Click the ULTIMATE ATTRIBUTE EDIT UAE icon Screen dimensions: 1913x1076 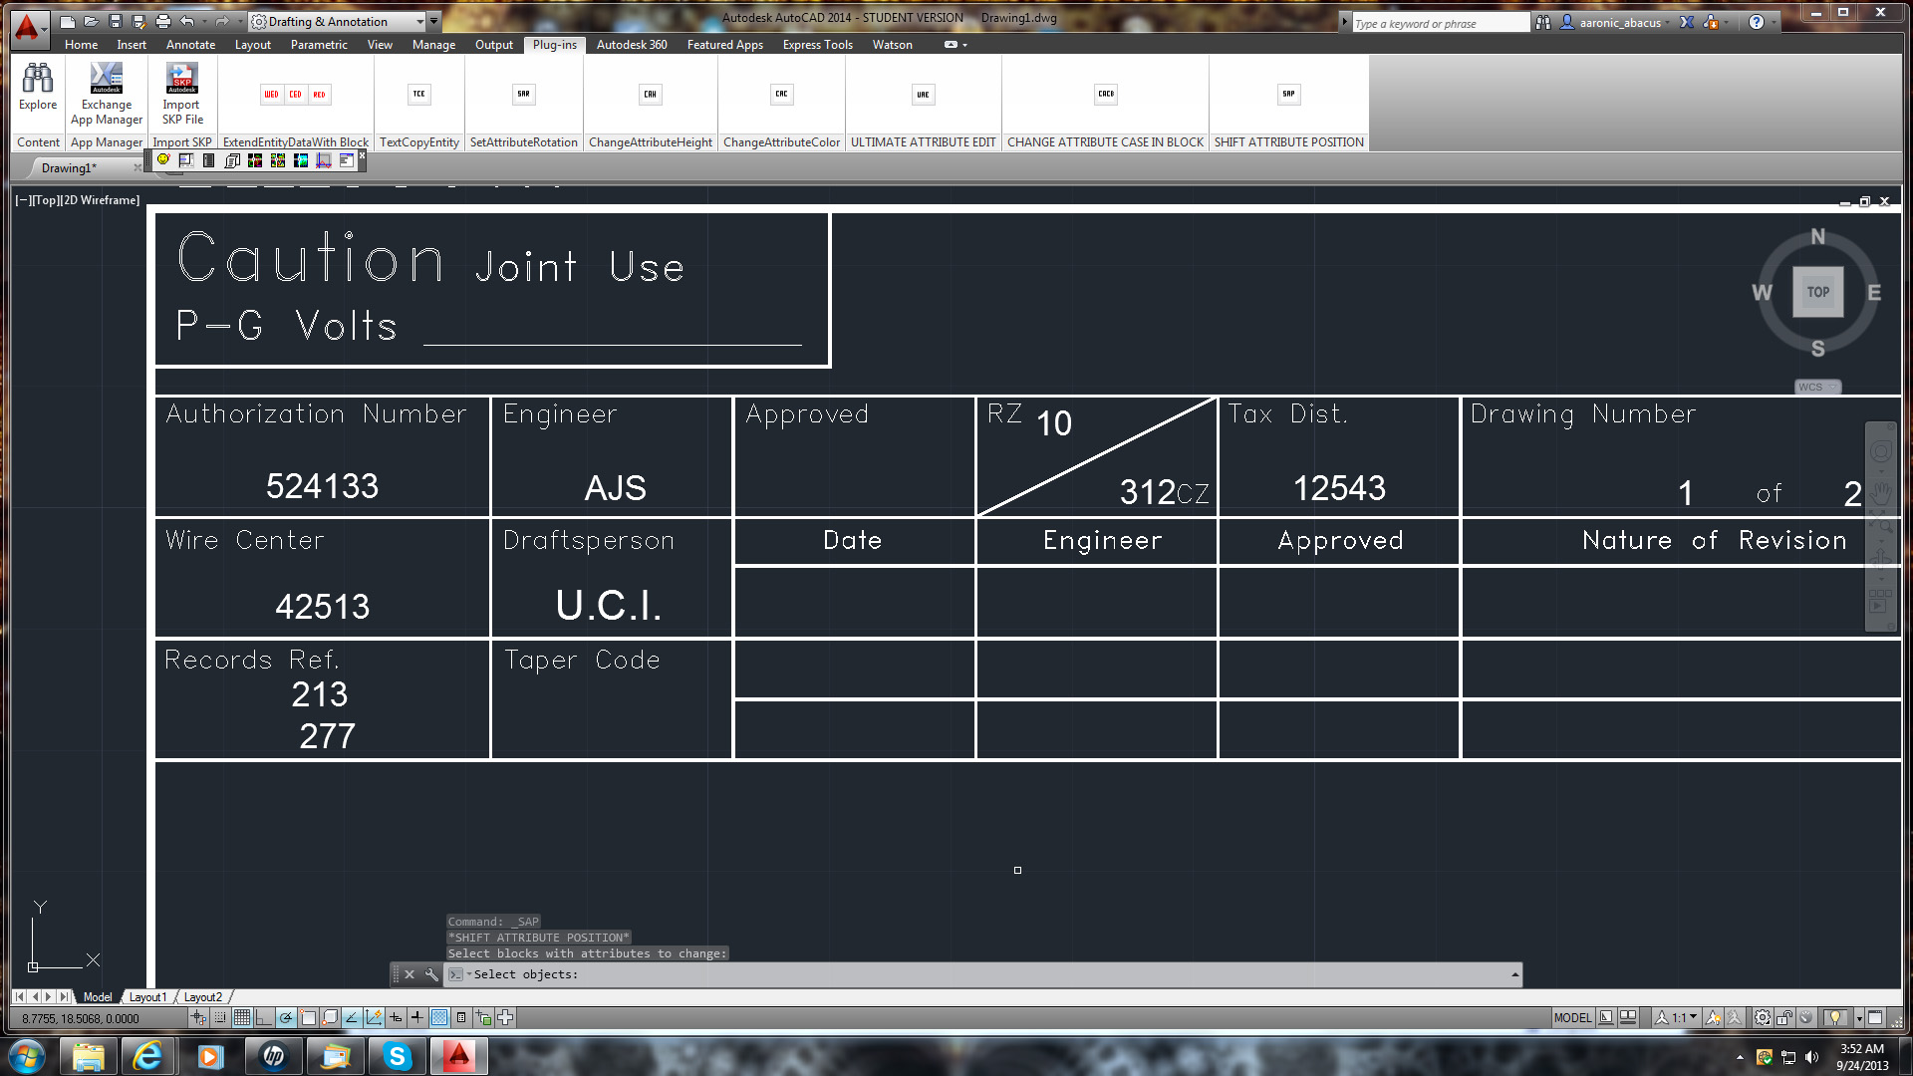[923, 95]
